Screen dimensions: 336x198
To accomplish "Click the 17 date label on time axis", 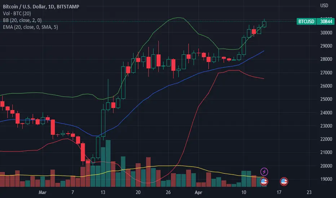I will [279, 193].
